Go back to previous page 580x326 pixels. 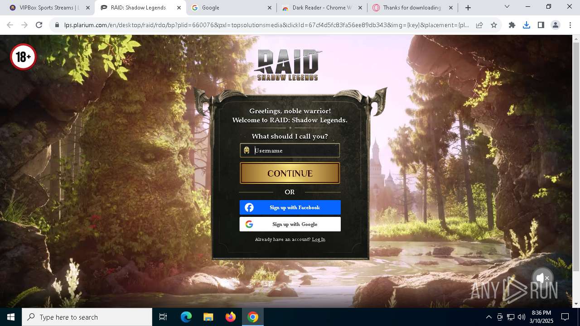click(x=10, y=25)
